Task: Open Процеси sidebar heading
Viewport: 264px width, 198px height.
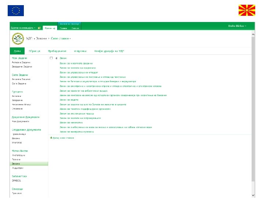Action: coord(17,92)
